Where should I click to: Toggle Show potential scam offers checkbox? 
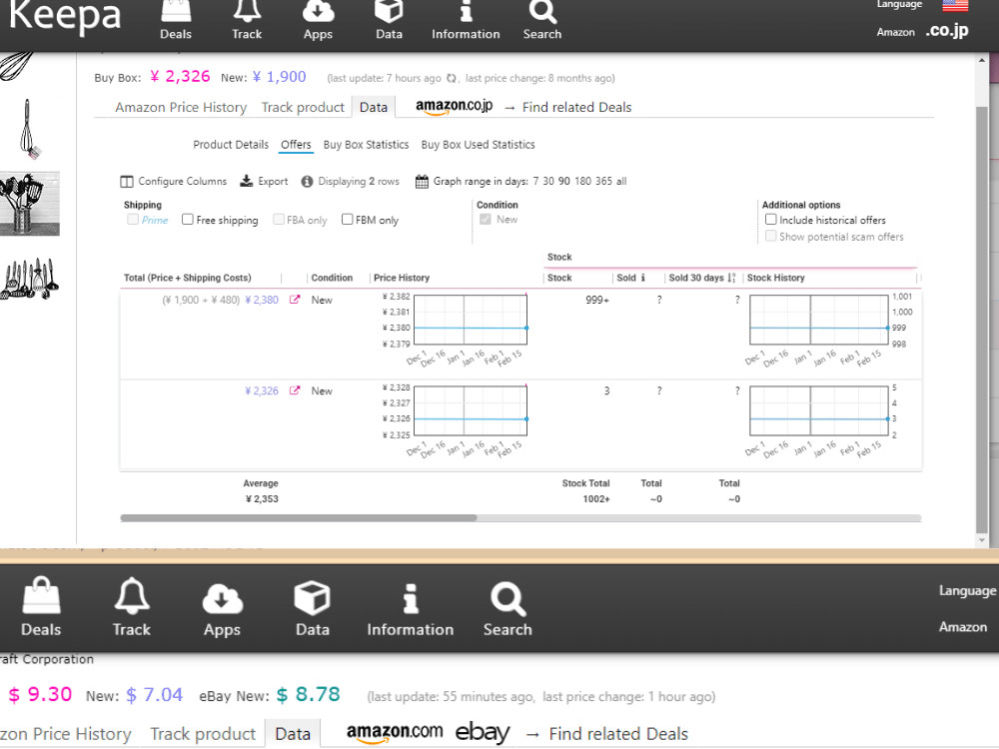click(771, 236)
